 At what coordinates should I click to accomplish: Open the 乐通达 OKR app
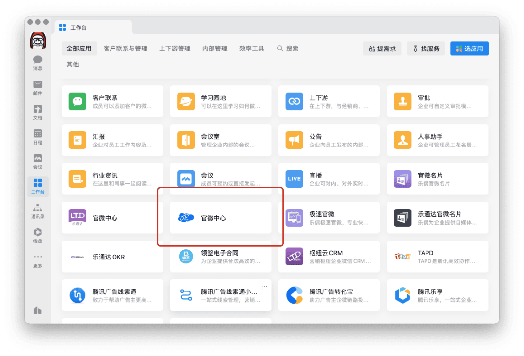(112, 257)
